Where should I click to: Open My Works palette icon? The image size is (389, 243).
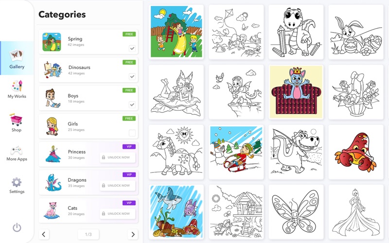[17, 86]
